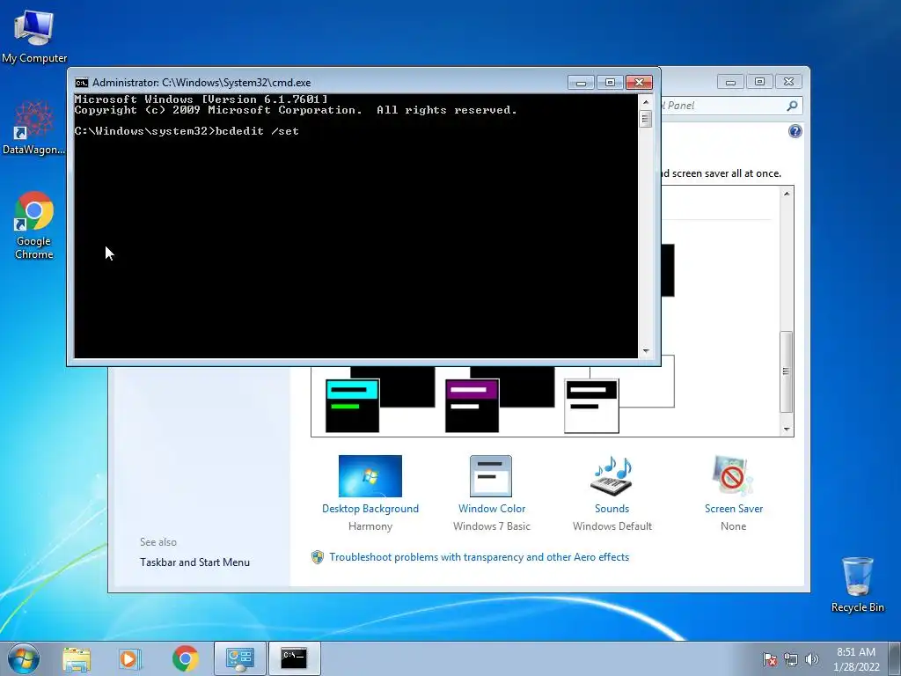
Task: Click the cmd window scrollbar thumb
Action: (x=646, y=119)
